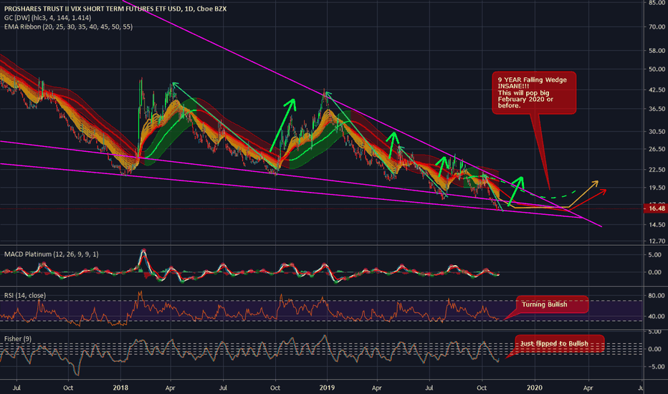This screenshot has height=394, width=668.
Task: Select the EMA Ribbon indicator legend
Action: (x=68, y=27)
